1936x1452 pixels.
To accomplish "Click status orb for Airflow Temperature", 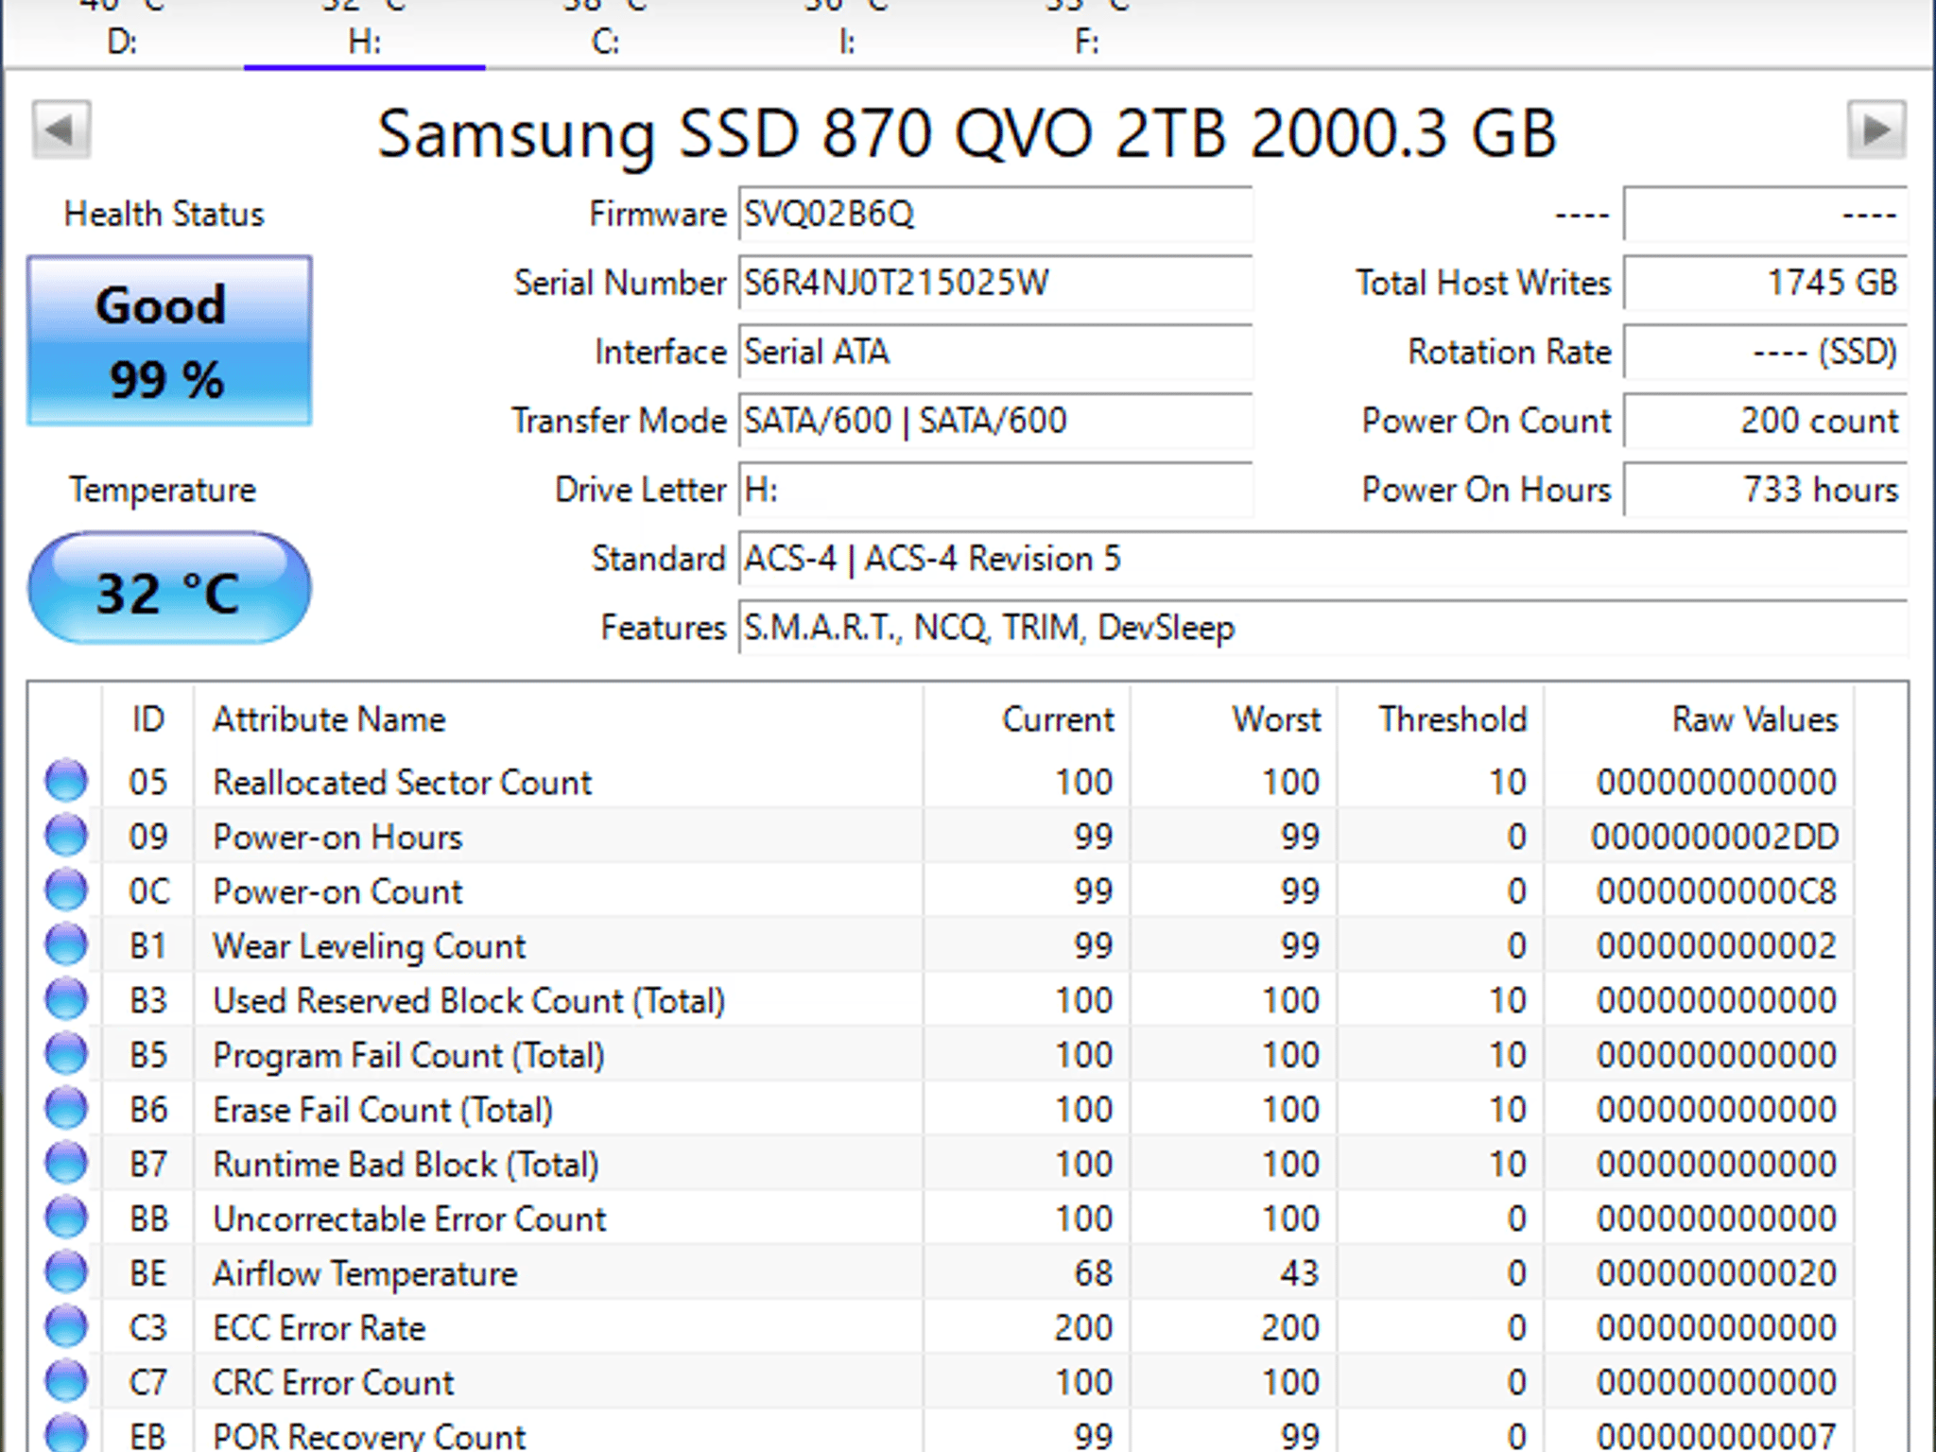I will pyautogui.click(x=66, y=1272).
